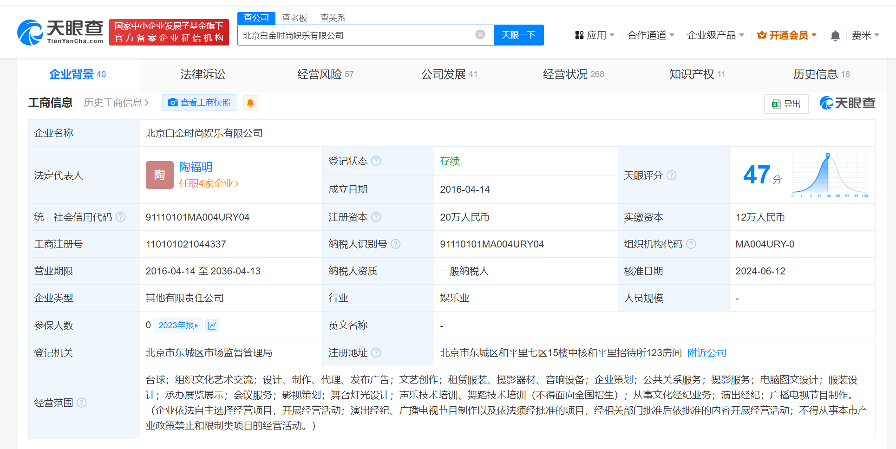Viewport: 896px width, 449px height.
Task: Click approval date 2024-06-12
Action: pos(760,271)
